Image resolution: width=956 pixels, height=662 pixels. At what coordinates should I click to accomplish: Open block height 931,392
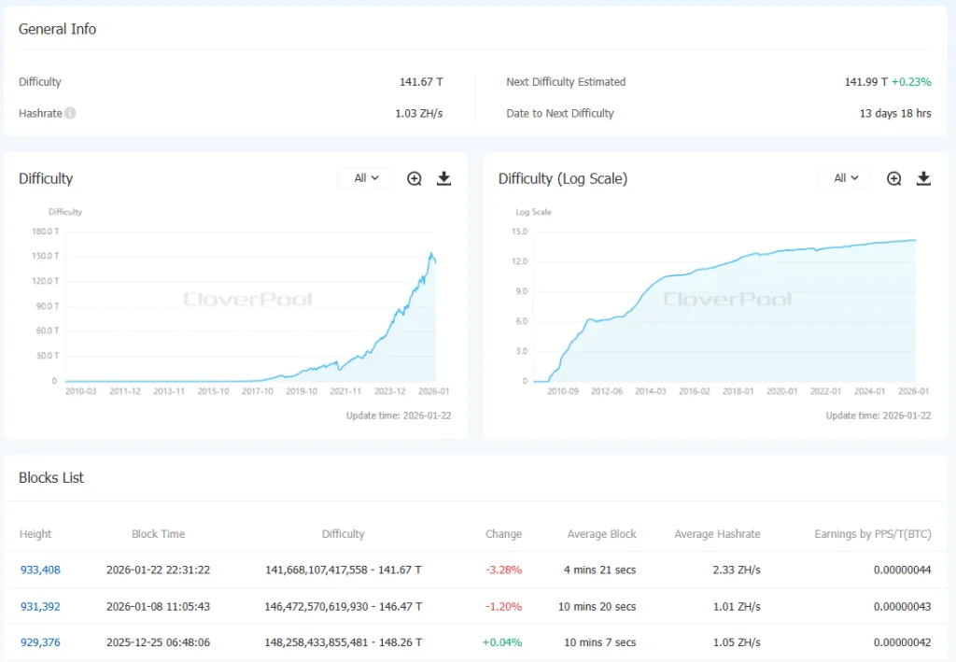[40, 607]
